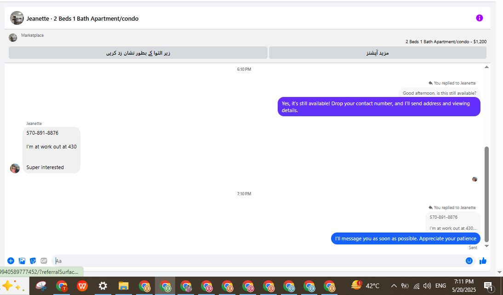Attach a photo using image icon
503x295 pixels.
point(22,261)
